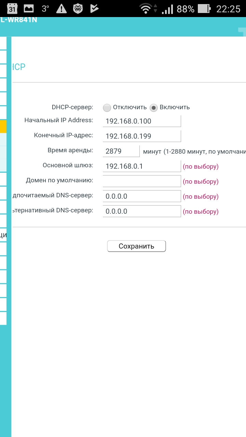Screen dimensions: 246x437
Task: Tap the DHCP-сервер label
Action: tap(72, 107)
